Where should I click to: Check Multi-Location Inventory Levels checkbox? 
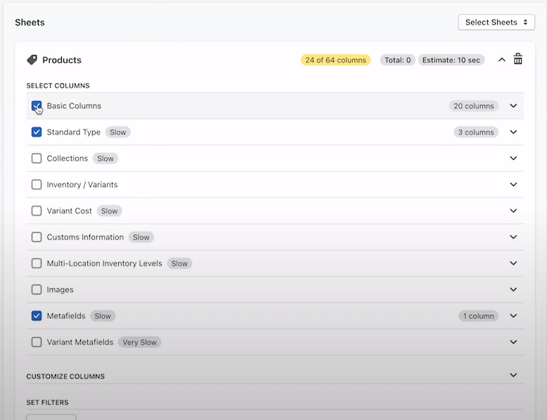tap(37, 263)
